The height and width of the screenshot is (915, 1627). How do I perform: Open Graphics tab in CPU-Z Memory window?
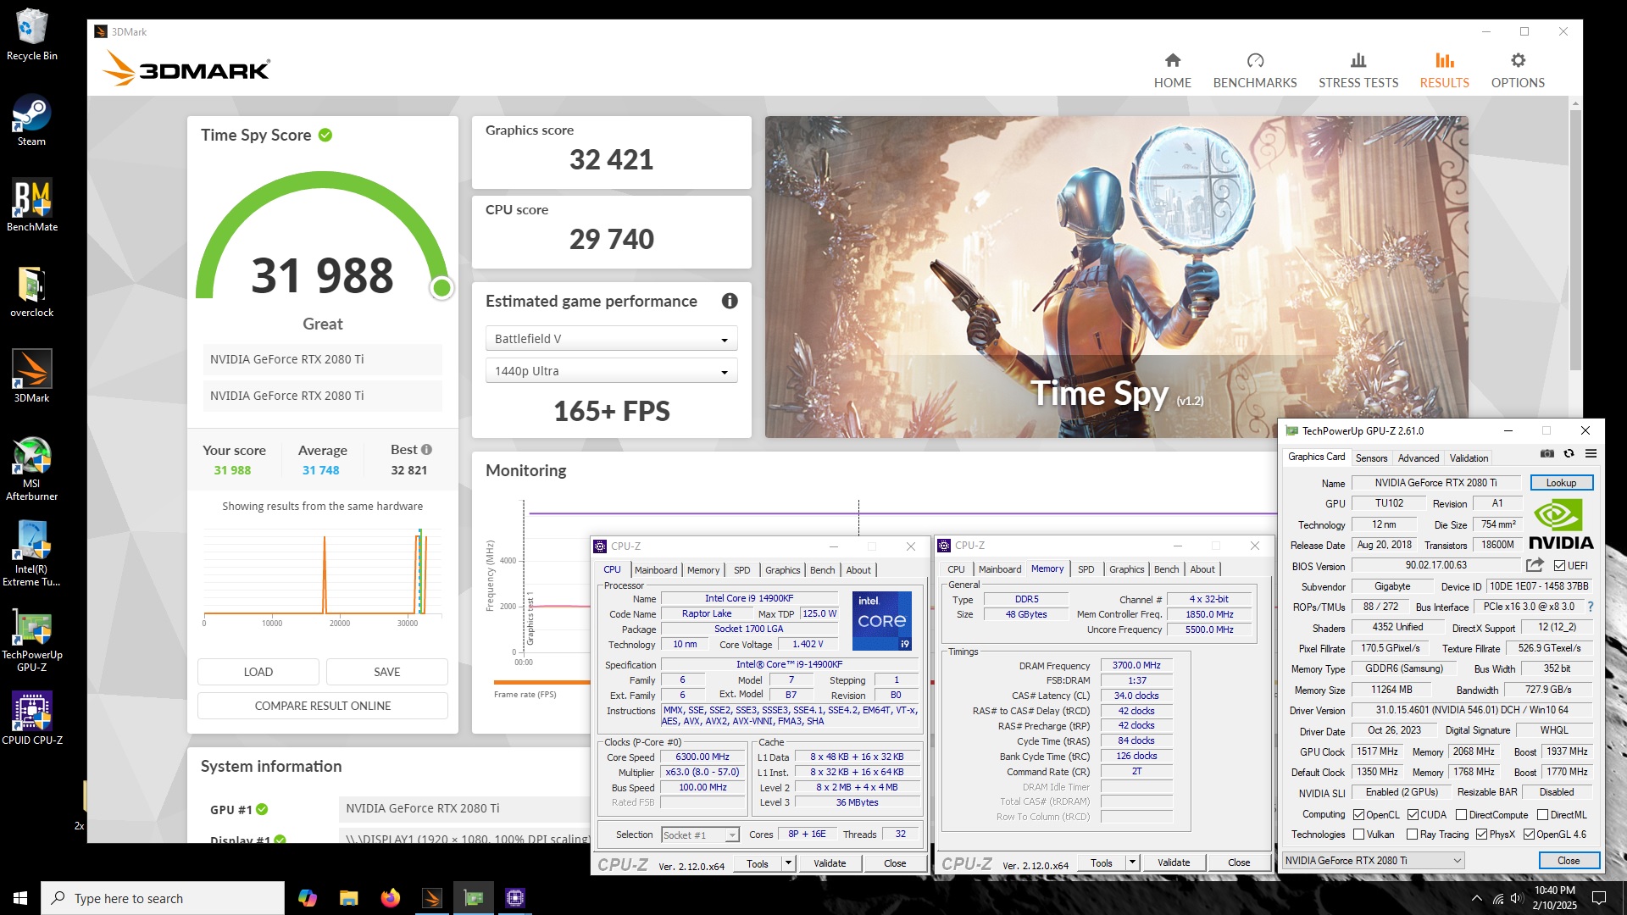[x=1126, y=569]
